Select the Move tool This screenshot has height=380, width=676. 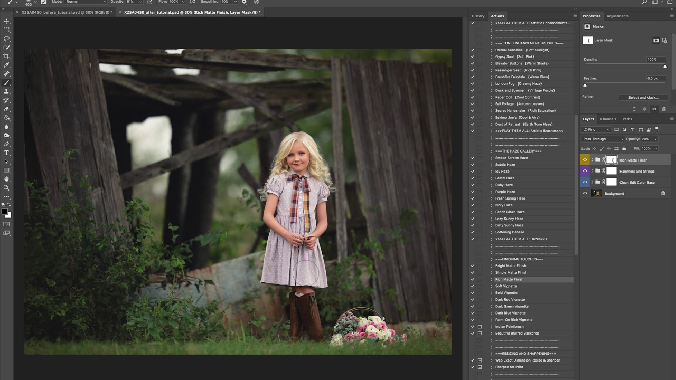(x=6, y=21)
